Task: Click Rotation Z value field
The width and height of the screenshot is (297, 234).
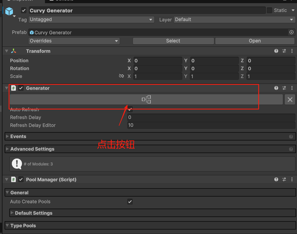Action: point(271,68)
